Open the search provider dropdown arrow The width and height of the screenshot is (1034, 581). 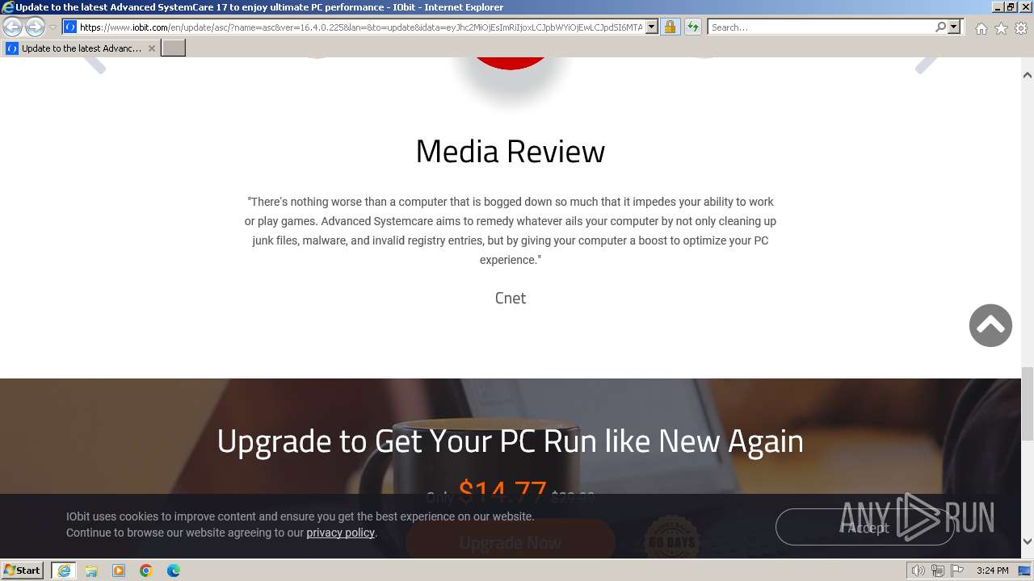[954, 27]
